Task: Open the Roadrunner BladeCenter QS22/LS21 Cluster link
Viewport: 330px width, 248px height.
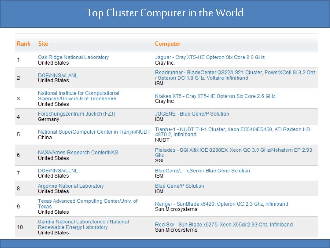Action: point(235,75)
